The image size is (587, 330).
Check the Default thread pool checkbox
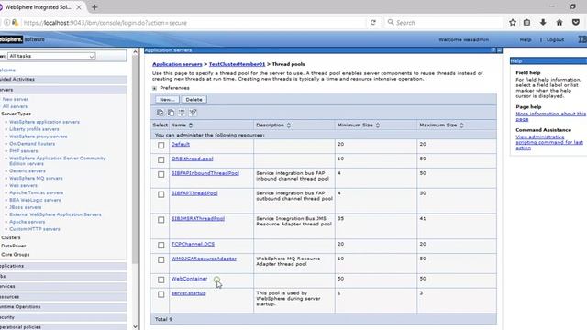[x=161, y=145]
